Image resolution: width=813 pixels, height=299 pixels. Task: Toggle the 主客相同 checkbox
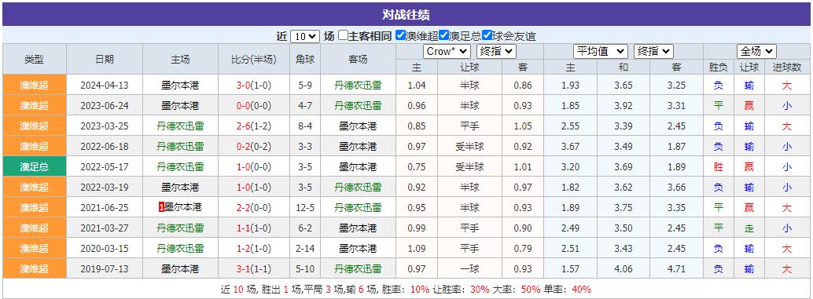tap(343, 35)
